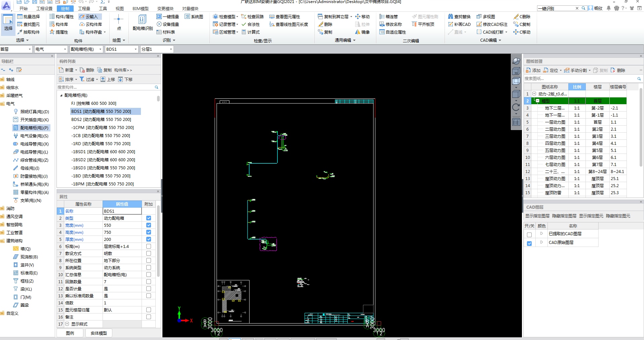
Task: Click 检查回路 check circuit
Action: pyautogui.click(x=253, y=16)
